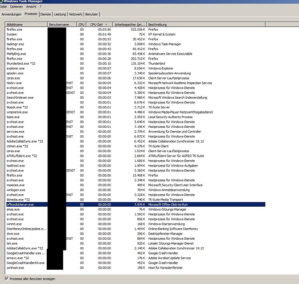Switch to the Netzwerk tab

pos(76,14)
